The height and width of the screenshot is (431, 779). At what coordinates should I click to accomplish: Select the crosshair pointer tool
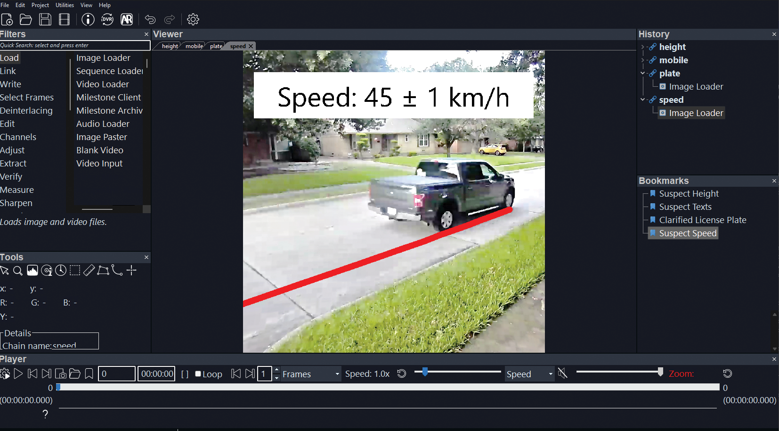[x=131, y=270]
